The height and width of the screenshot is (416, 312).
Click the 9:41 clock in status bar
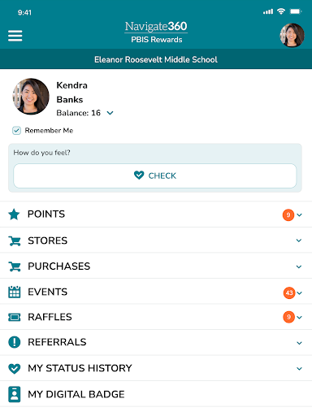click(x=24, y=12)
